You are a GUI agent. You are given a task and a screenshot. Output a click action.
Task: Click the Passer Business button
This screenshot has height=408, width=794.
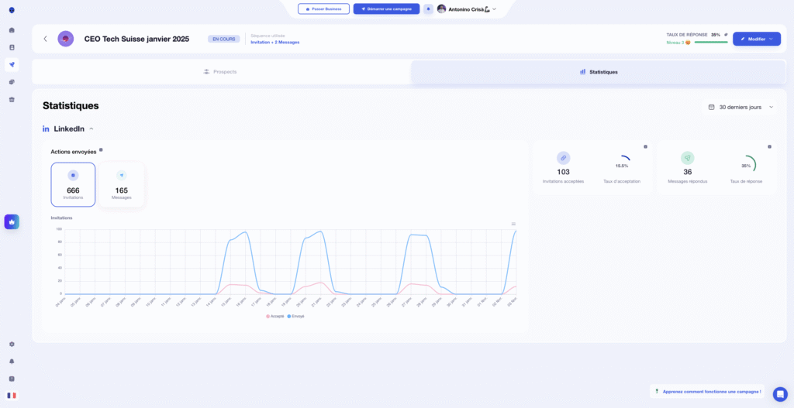[323, 9]
